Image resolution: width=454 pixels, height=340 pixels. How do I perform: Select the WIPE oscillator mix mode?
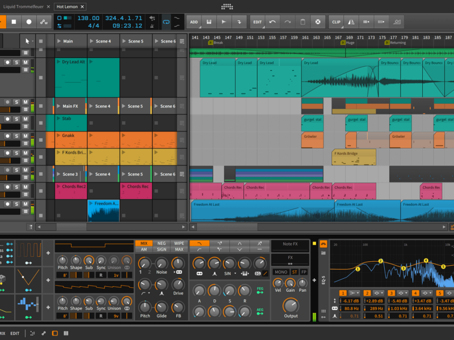coord(179,243)
